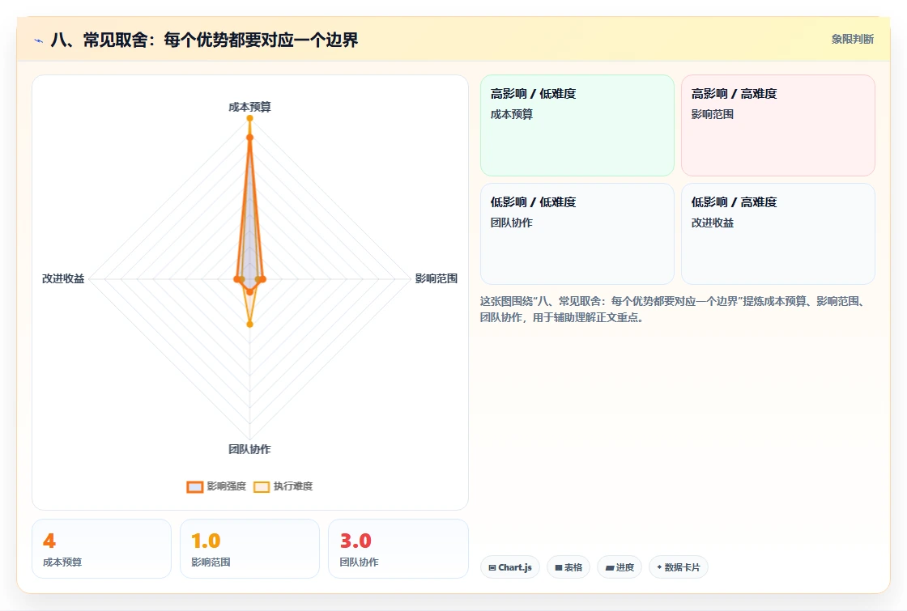
Task: Click the 改进收益 radar axis label
Action: coord(63,278)
